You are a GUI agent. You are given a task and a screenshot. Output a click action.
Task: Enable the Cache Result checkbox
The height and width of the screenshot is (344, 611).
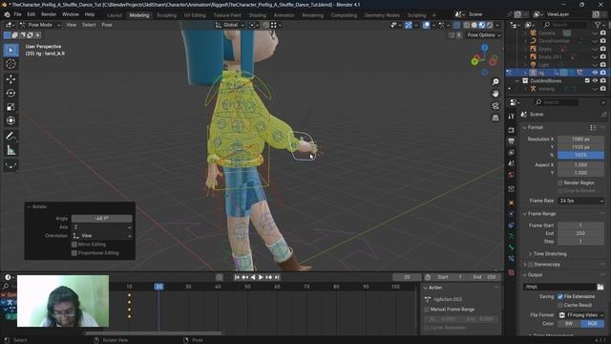560,305
